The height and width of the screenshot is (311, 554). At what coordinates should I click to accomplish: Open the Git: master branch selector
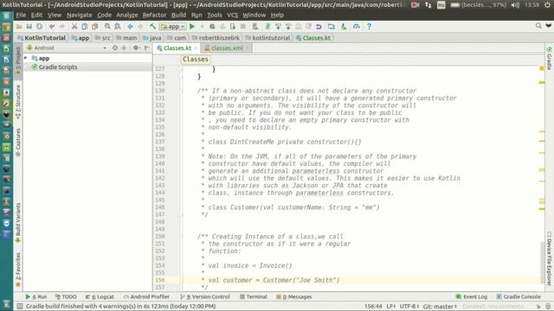tap(440, 307)
